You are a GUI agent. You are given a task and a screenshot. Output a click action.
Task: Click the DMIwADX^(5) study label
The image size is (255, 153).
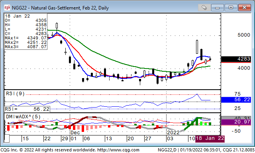[x=23, y=117]
